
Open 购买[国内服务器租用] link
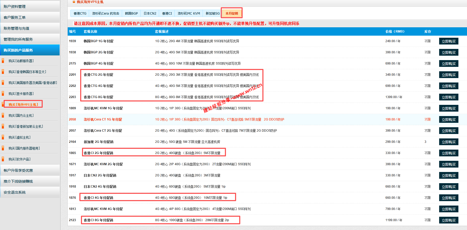coord(24,148)
